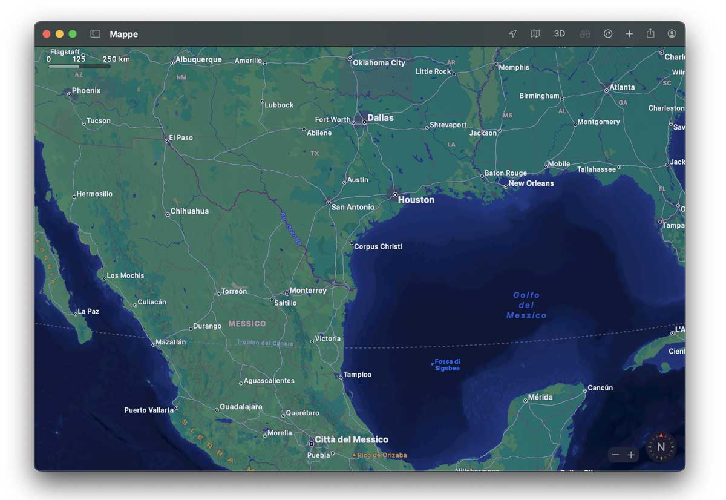The image size is (726, 500).
Task: Select the Durango label
Action: [208, 326]
